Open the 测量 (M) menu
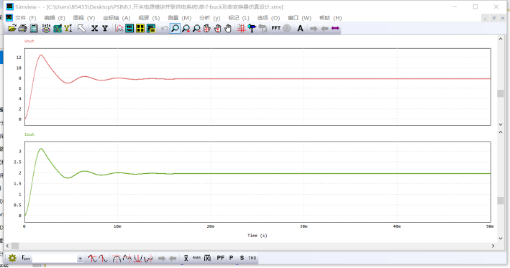510x268 pixels. [179, 18]
